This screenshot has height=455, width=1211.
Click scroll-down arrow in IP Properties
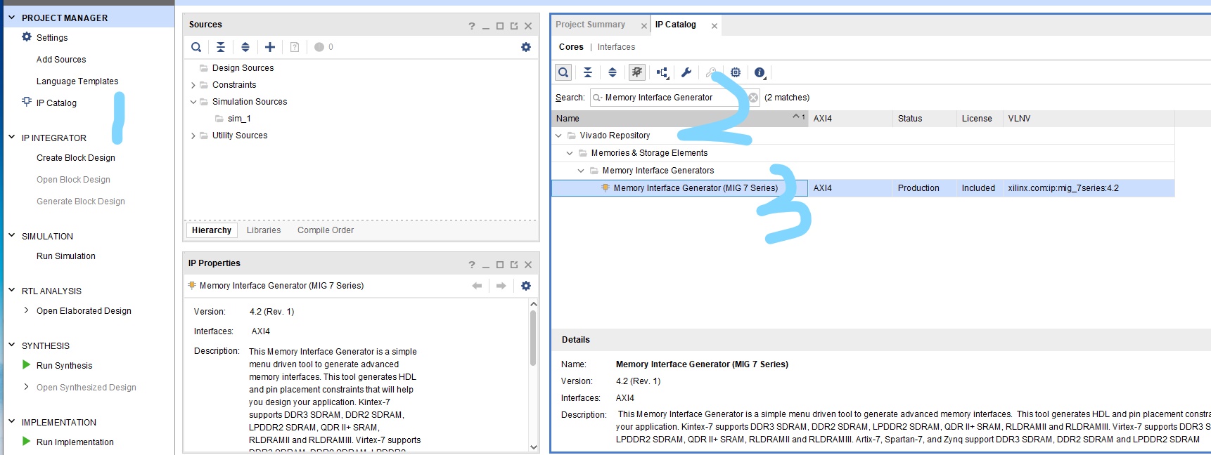533,447
